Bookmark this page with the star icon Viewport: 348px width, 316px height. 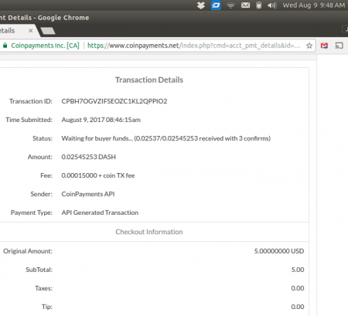[x=309, y=46]
